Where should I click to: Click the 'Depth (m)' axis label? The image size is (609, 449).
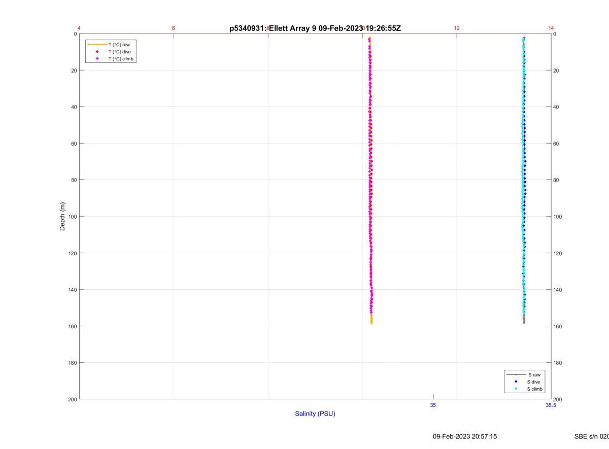click(62, 217)
